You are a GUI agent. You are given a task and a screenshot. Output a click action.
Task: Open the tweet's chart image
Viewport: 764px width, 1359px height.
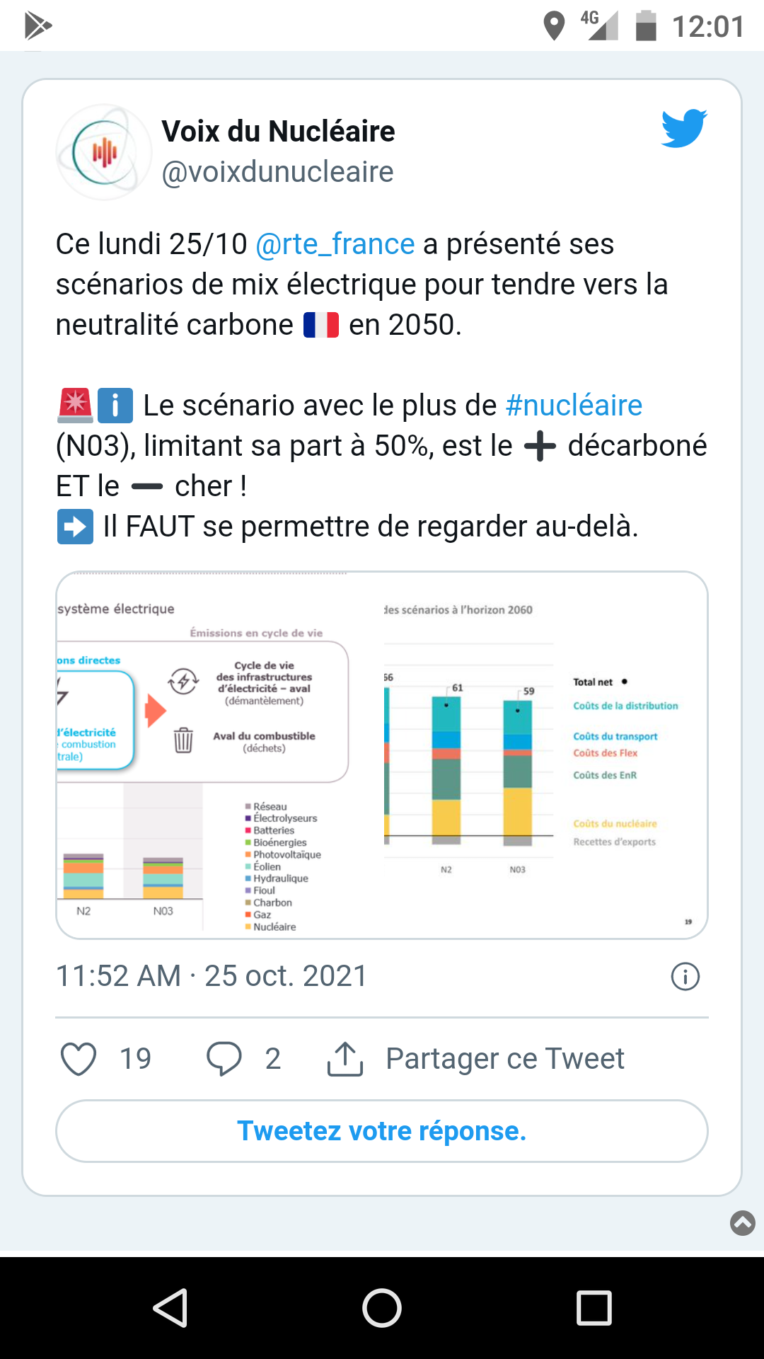382,755
